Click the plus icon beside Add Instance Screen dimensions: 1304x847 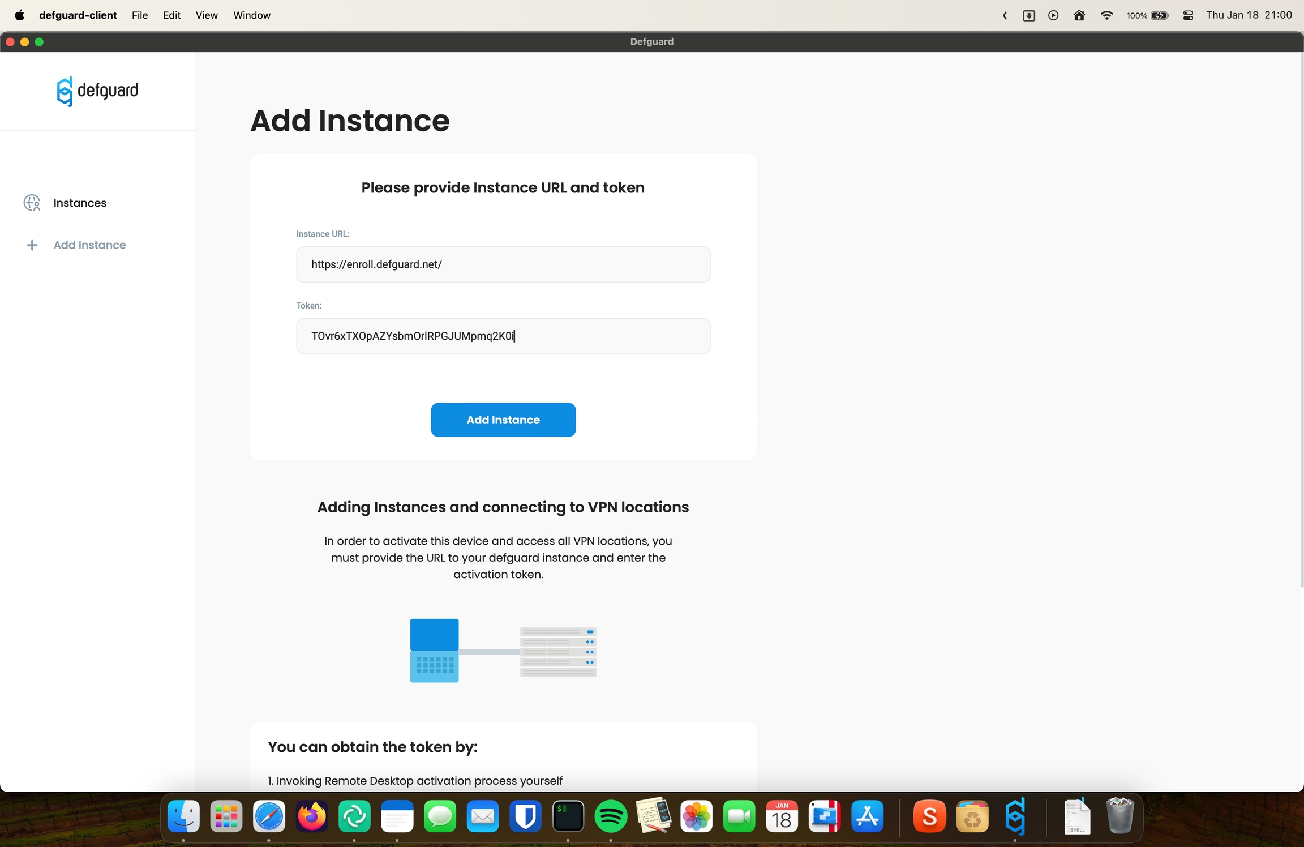tap(32, 245)
